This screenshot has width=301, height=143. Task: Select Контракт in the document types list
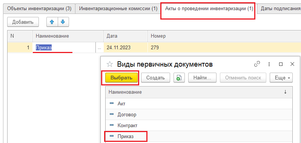tap(199, 125)
